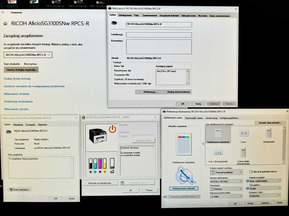Select the 2 na 1 preset icon
This screenshot has width=289, height=216.
244,133
